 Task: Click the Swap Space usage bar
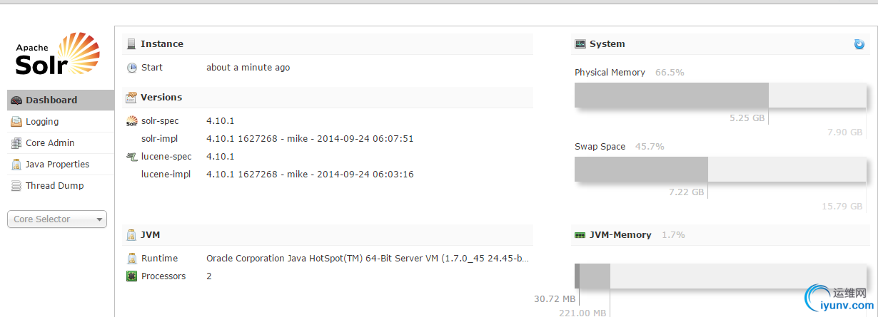pyautogui.click(x=721, y=170)
